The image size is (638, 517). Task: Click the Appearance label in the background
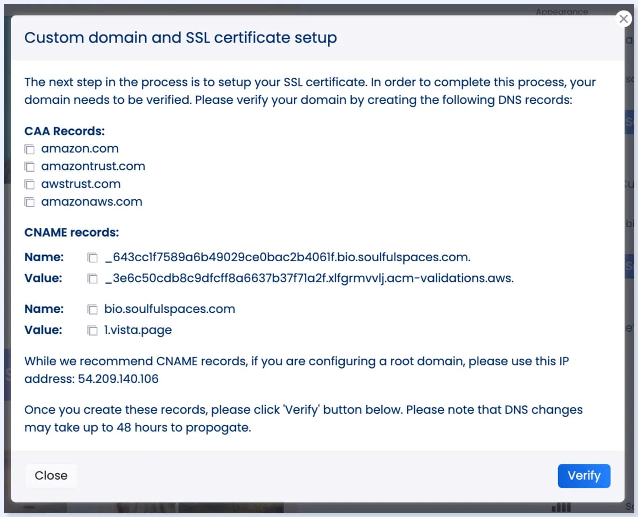[x=562, y=12]
